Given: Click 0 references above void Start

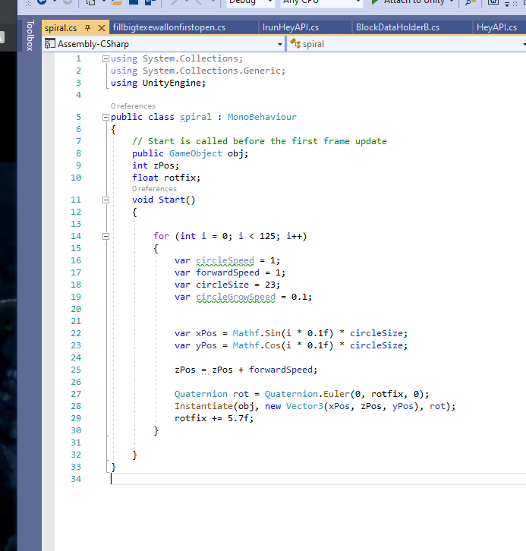Looking at the screenshot, I should click(x=154, y=189).
